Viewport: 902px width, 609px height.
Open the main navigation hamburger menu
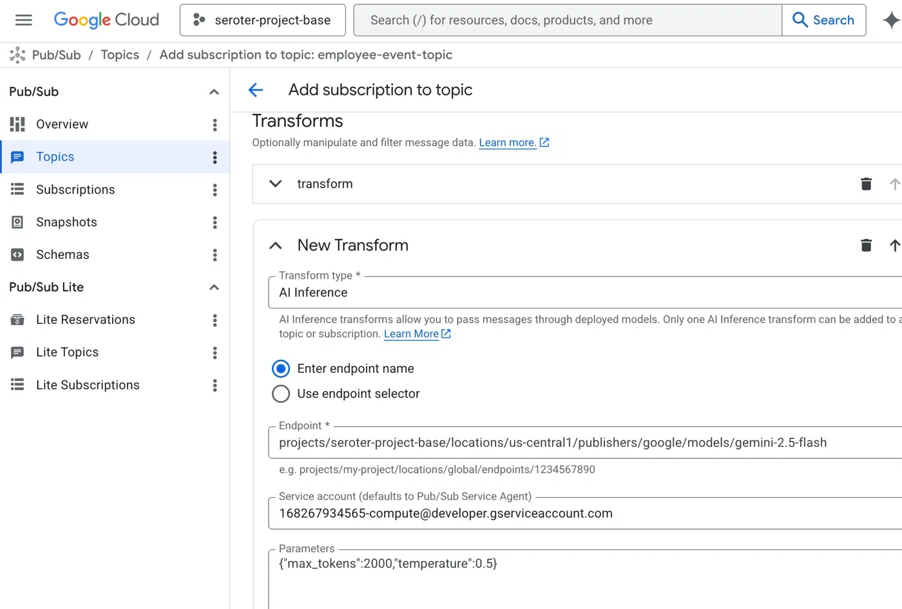tap(24, 20)
